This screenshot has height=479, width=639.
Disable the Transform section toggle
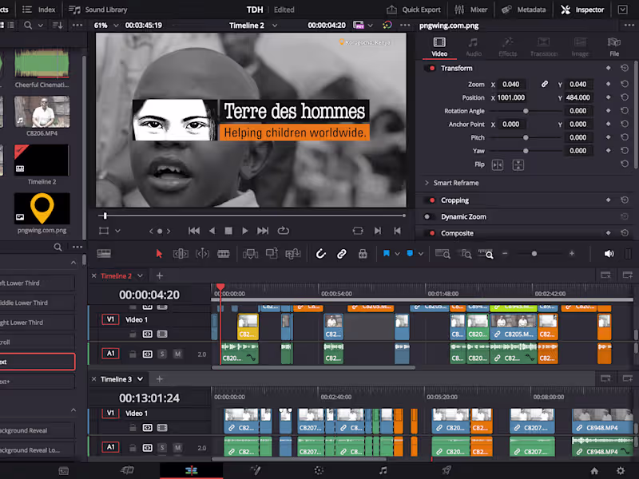(432, 69)
